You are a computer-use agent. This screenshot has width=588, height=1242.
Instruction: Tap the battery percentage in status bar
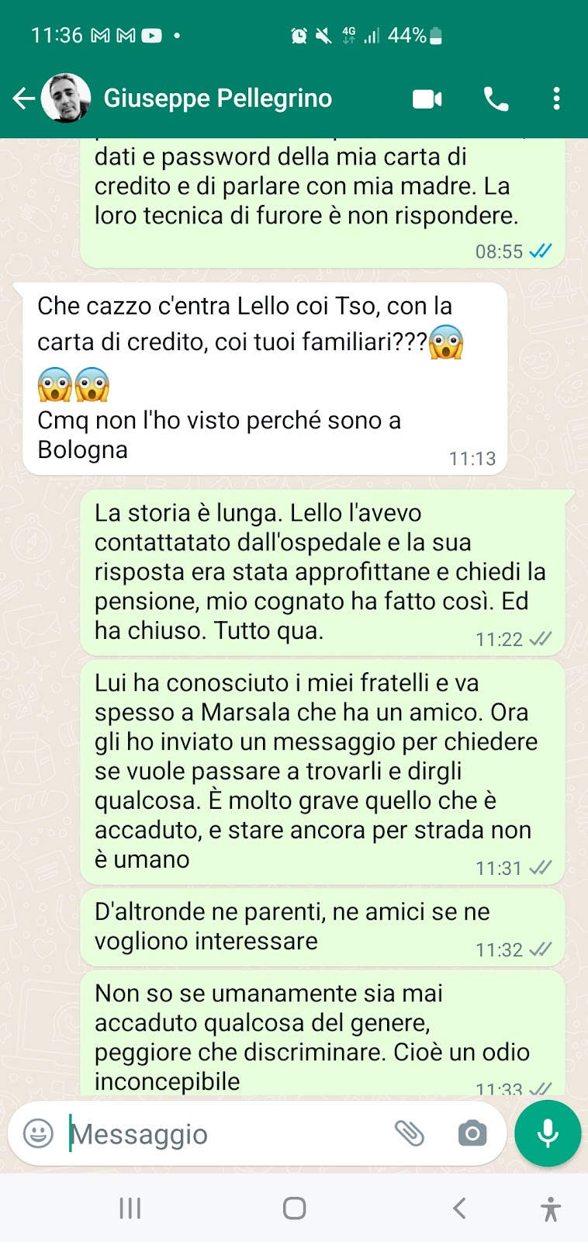pos(407,36)
